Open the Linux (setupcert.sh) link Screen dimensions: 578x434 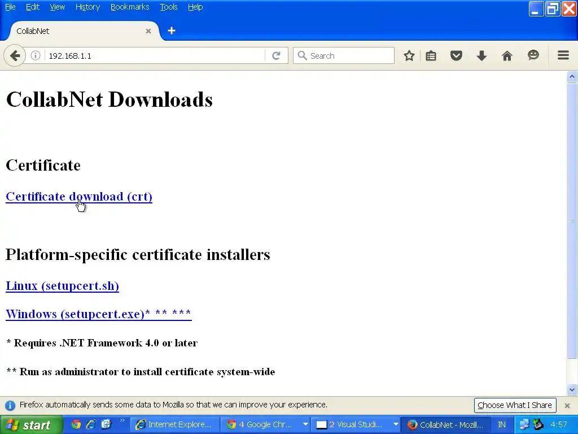click(x=62, y=286)
